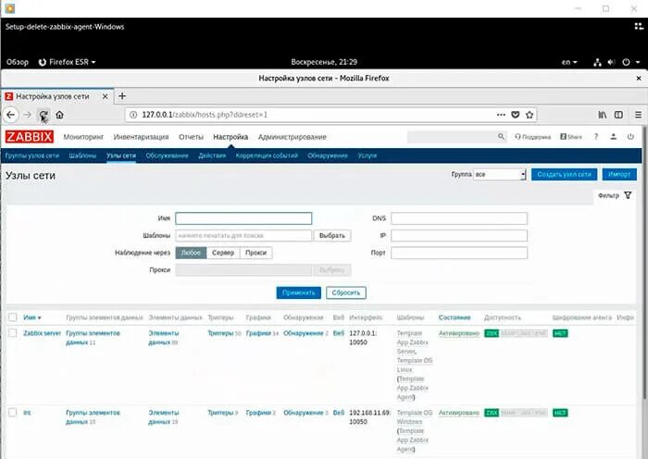Click the Поддержка support link
Screen dimensions: 648x459
click(x=532, y=137)
